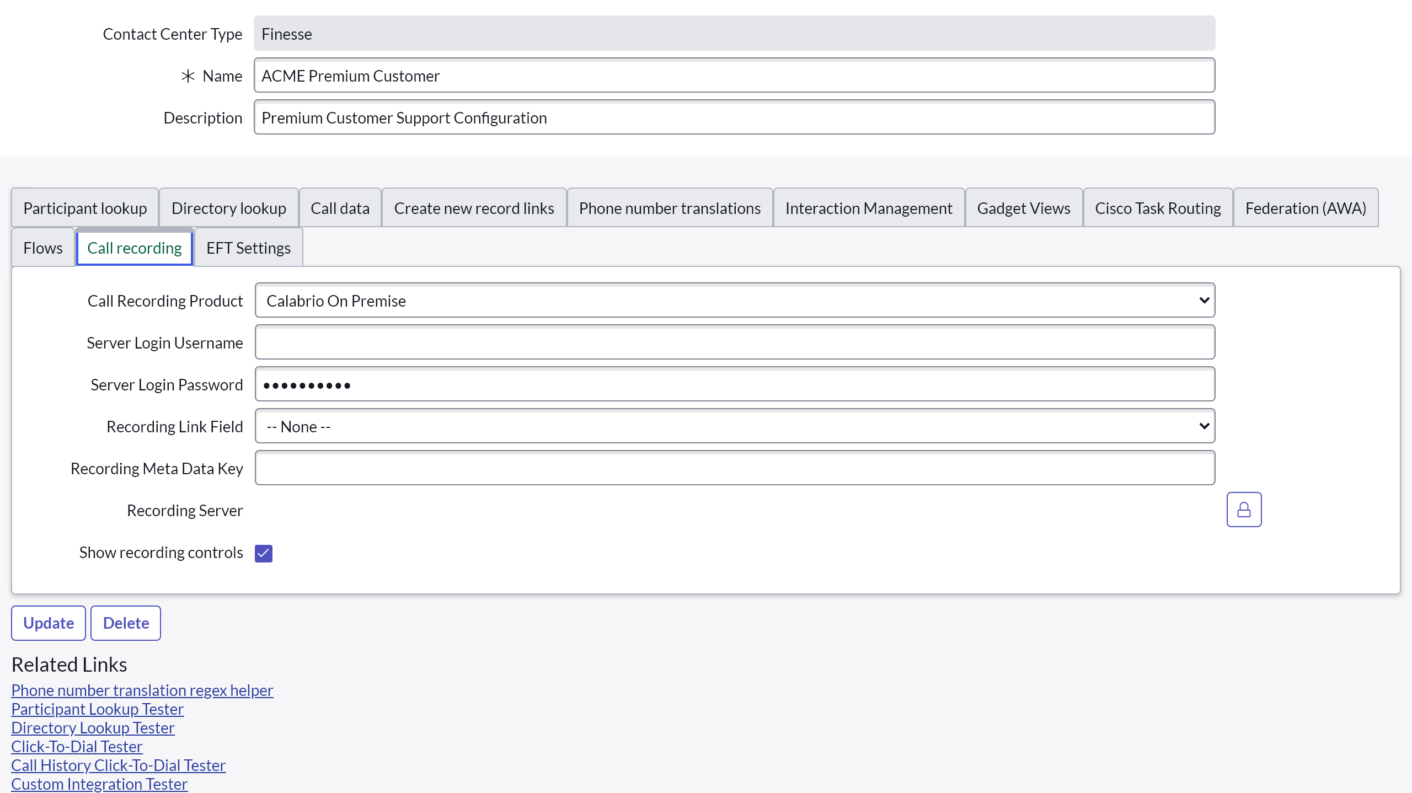Open Phone number translation regex helper link
This screenshot has width=1412, height=793.
[x=142, y=690]
